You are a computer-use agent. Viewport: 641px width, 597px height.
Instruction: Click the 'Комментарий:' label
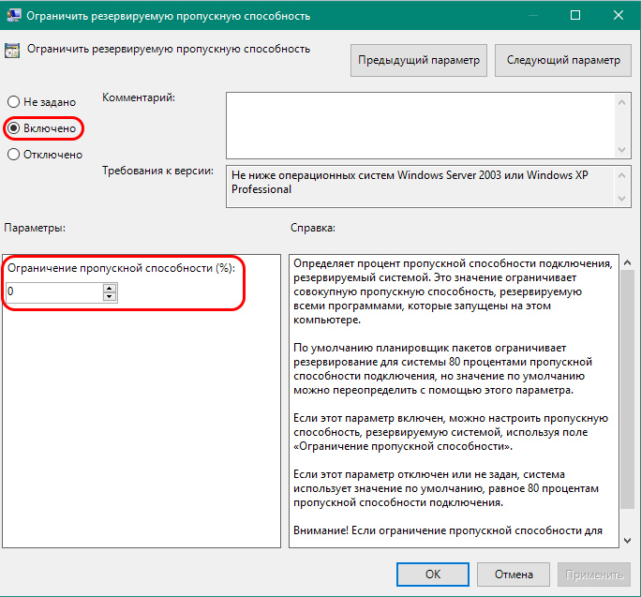click(139, 98)
